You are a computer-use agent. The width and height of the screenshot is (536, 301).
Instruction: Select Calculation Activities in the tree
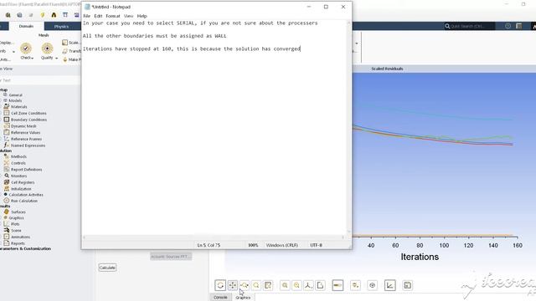pos(26,195)
